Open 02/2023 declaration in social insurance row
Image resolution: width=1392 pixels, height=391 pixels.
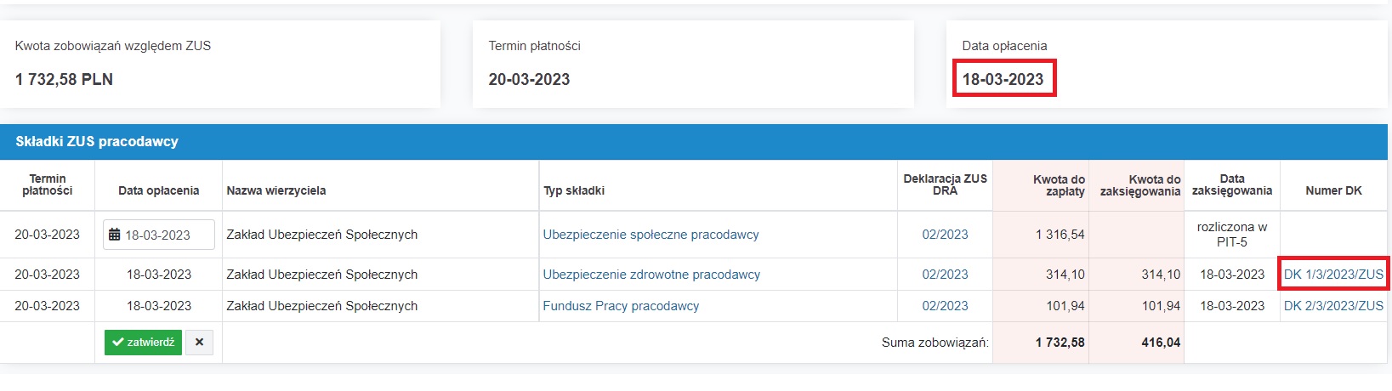point(945,235)
